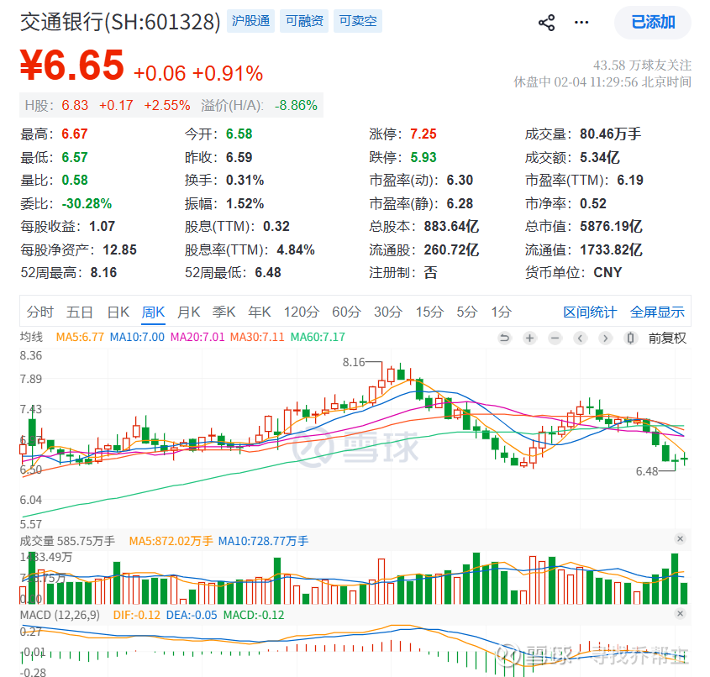Screen dimensions: 710x677
Task: Click the 8.16 high marker on chart
Action: pos(354,362)
